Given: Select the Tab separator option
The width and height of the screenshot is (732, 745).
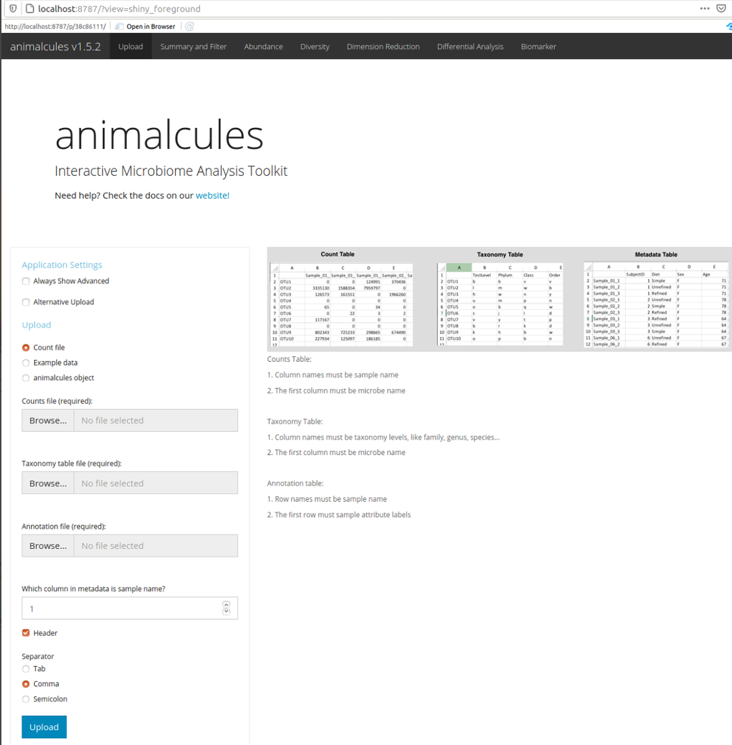Looking at the screenshot, I should (x=26, y=669).
